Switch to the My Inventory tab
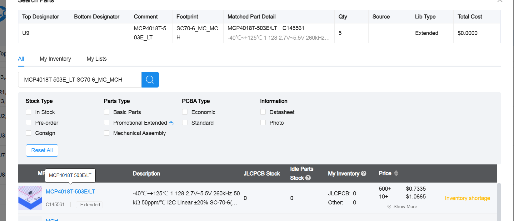514x221 pixels. tap(55, 59)
